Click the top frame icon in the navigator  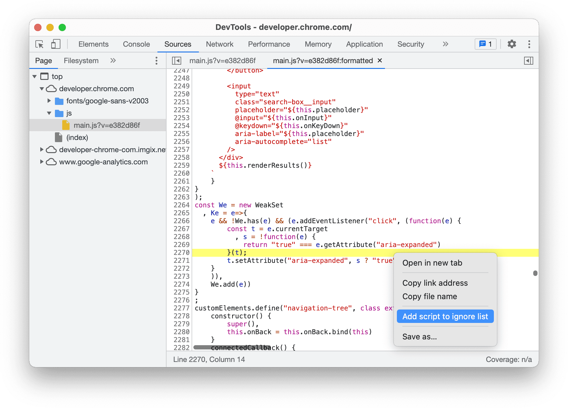point(44,76)
